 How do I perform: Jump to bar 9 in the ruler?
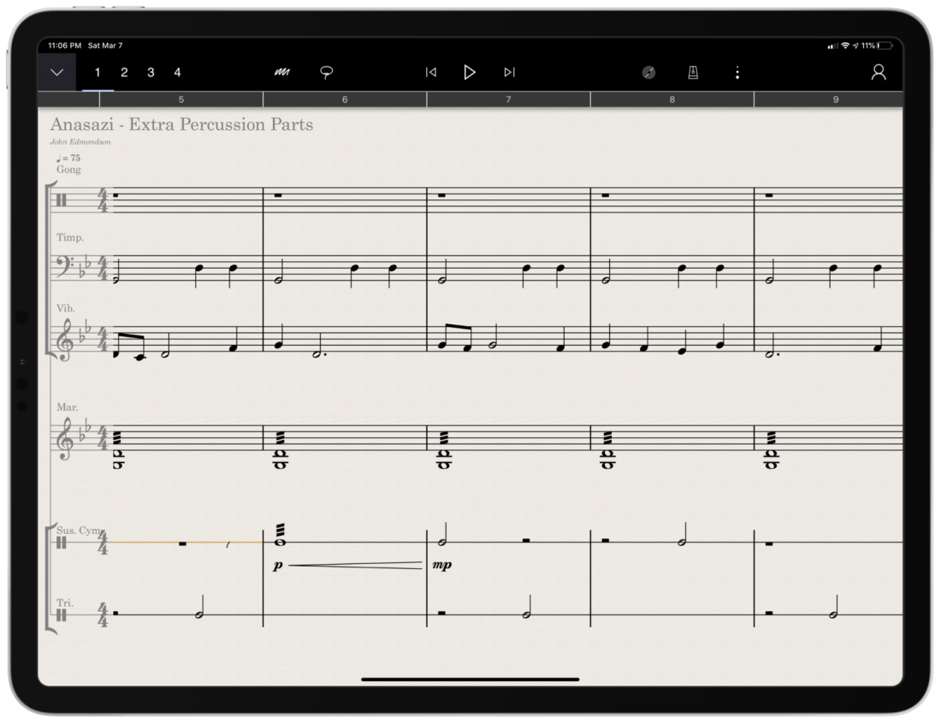[835, 99]
